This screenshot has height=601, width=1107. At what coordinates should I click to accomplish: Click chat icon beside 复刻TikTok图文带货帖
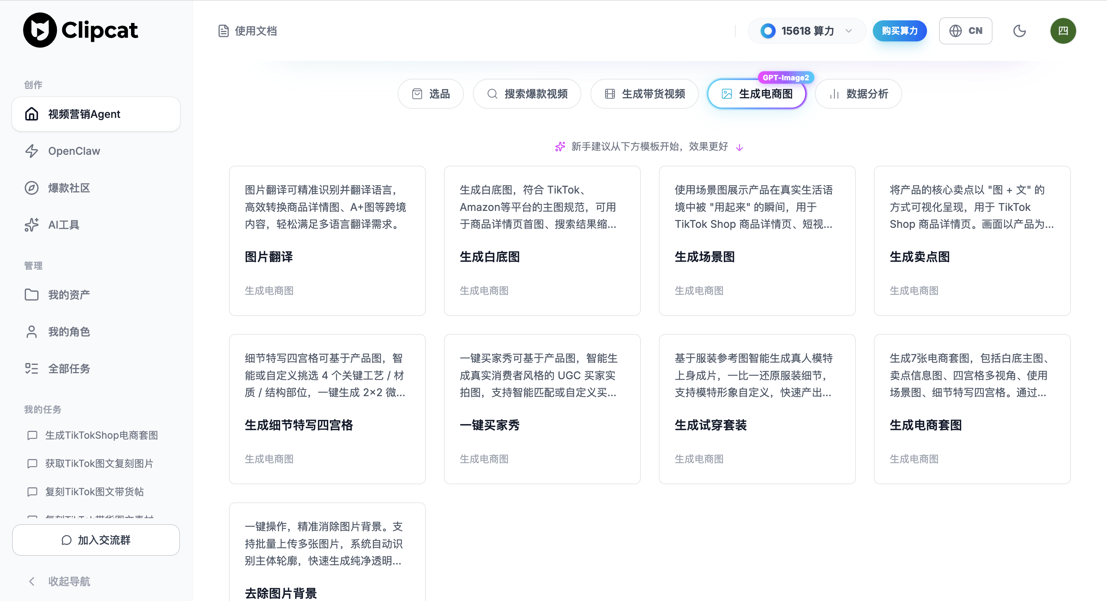(32, 491)
